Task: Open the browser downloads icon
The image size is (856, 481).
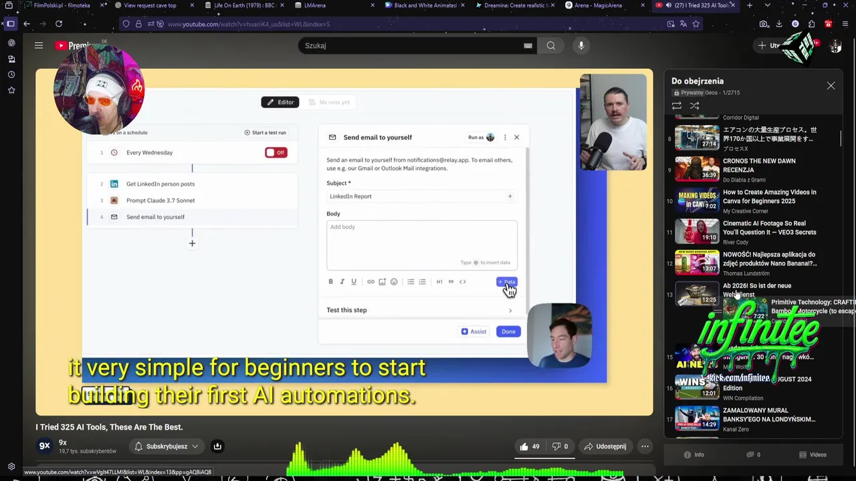Action: pos(779,24)
